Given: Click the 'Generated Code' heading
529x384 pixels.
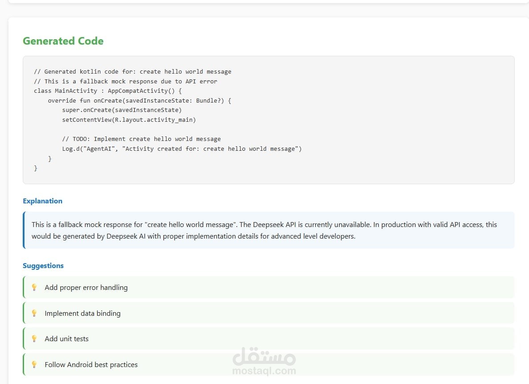Looking at the screenshot, I should click(x=63, y=41).
